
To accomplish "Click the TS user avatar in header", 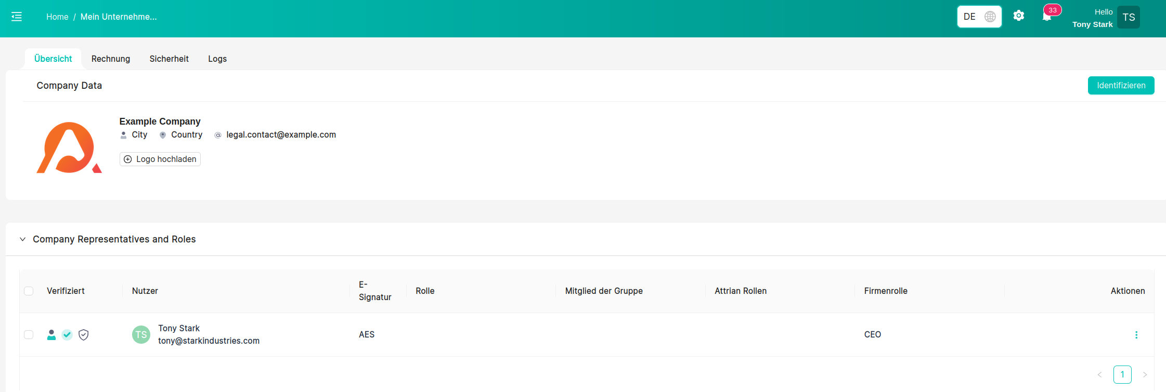I will click(1128, 17).
